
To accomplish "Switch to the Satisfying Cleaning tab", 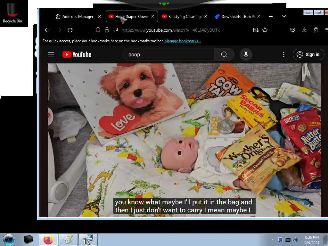I will pyautogui.click(x=182, y=17).
